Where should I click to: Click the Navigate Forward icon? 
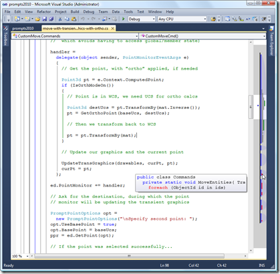(114, 19)
